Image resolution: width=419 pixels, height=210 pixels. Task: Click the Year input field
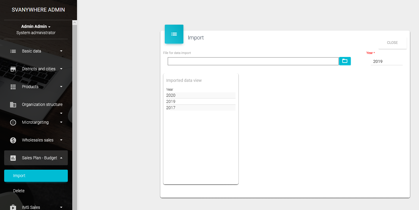click(x=386, y=61)
